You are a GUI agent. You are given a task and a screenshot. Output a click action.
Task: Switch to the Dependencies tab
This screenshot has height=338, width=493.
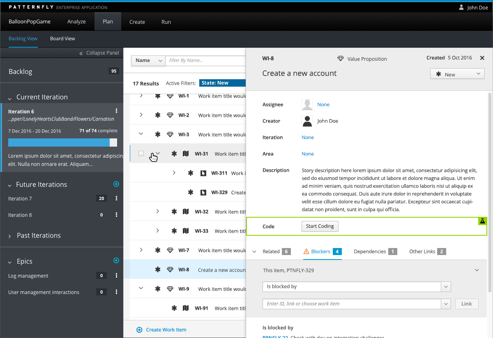pos(376,251)
